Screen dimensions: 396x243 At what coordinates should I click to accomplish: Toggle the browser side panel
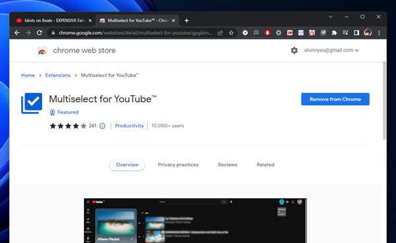pyautogui.click(x=356, y=33)
